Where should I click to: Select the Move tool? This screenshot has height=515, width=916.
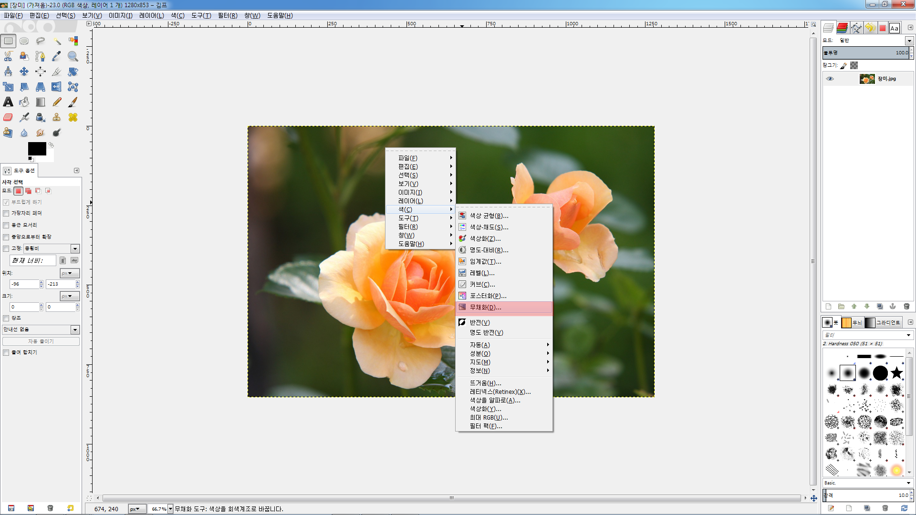(x=24, y=72)
